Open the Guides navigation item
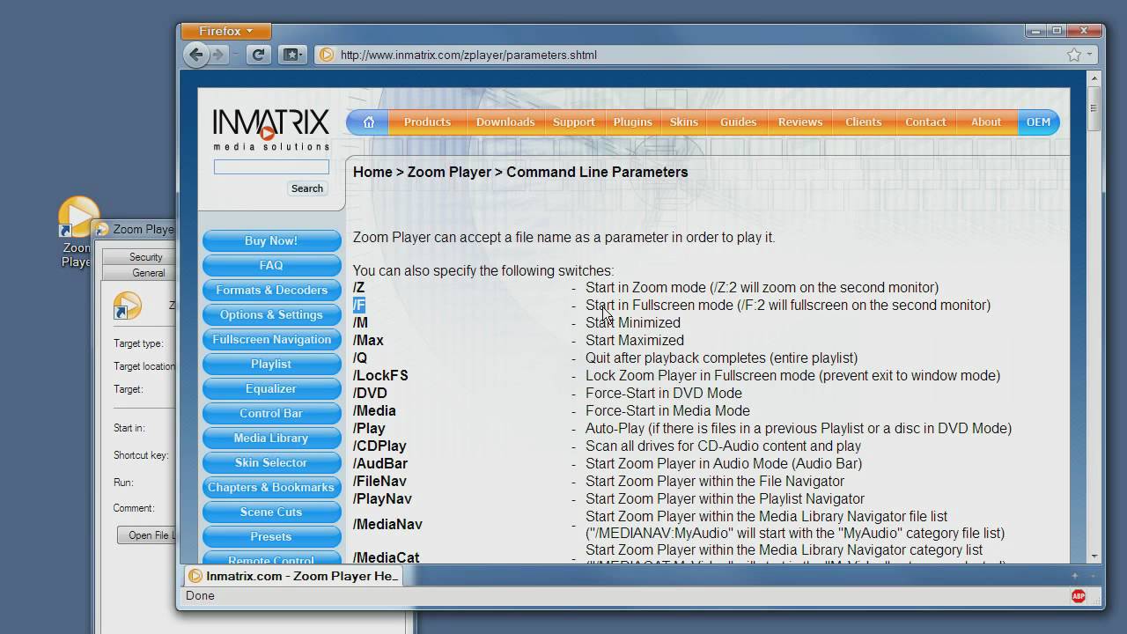The image size is (1127, 634). coord(738,122)
